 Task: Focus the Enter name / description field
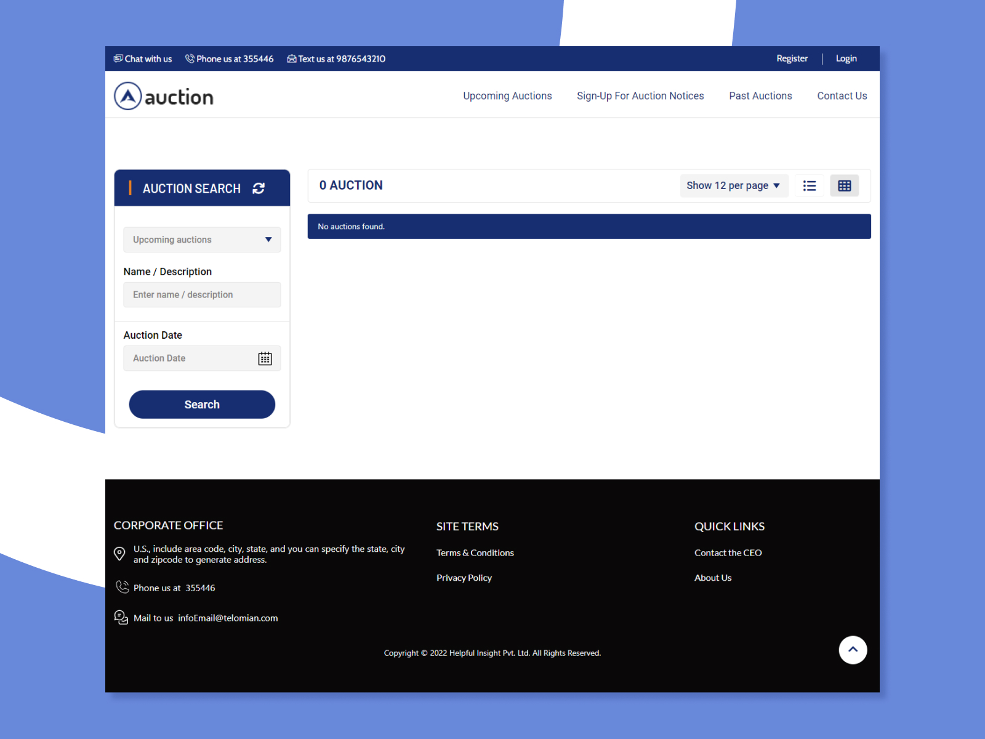[x=202, y=295]
